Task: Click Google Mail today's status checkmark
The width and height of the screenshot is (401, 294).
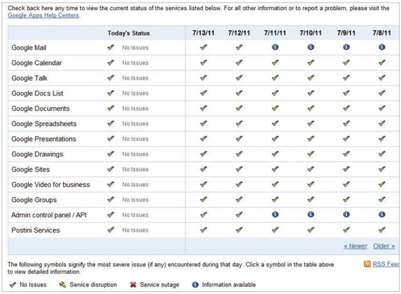Action: click(111, 48)
